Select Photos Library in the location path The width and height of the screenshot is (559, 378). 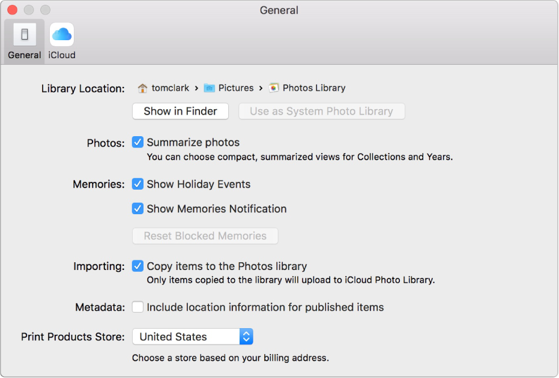(x=314, y=88)
